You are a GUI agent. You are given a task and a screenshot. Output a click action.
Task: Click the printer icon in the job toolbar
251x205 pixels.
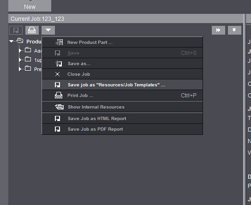(x=32, y=30)
